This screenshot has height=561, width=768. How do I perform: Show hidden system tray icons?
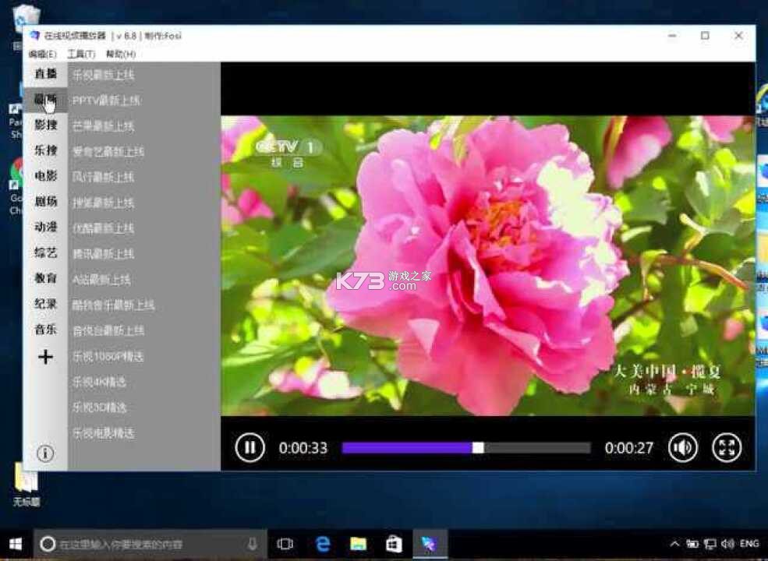point(674,543)
